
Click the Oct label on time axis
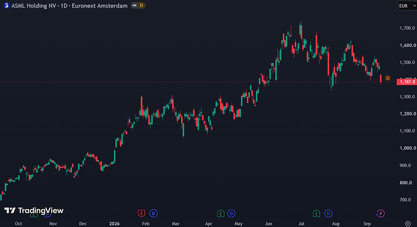pyautogui.click(x=18, y=224)
